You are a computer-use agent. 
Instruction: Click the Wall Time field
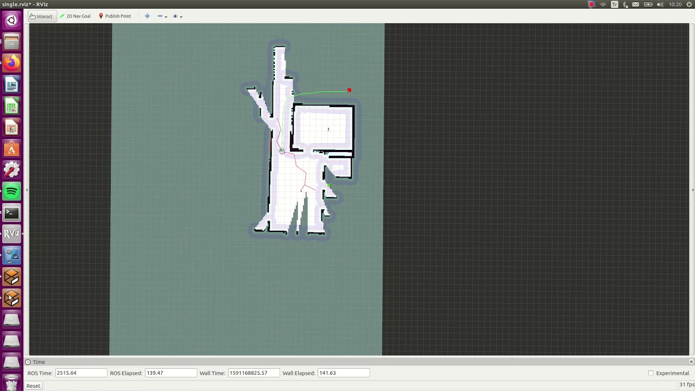254,373
